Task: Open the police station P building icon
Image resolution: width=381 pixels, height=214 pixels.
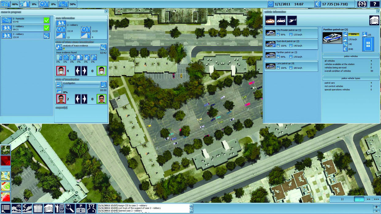Action: click(80, 209)
